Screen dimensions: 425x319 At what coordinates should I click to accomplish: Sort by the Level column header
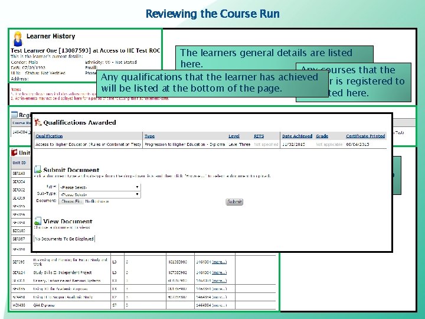tap(234, 136)
